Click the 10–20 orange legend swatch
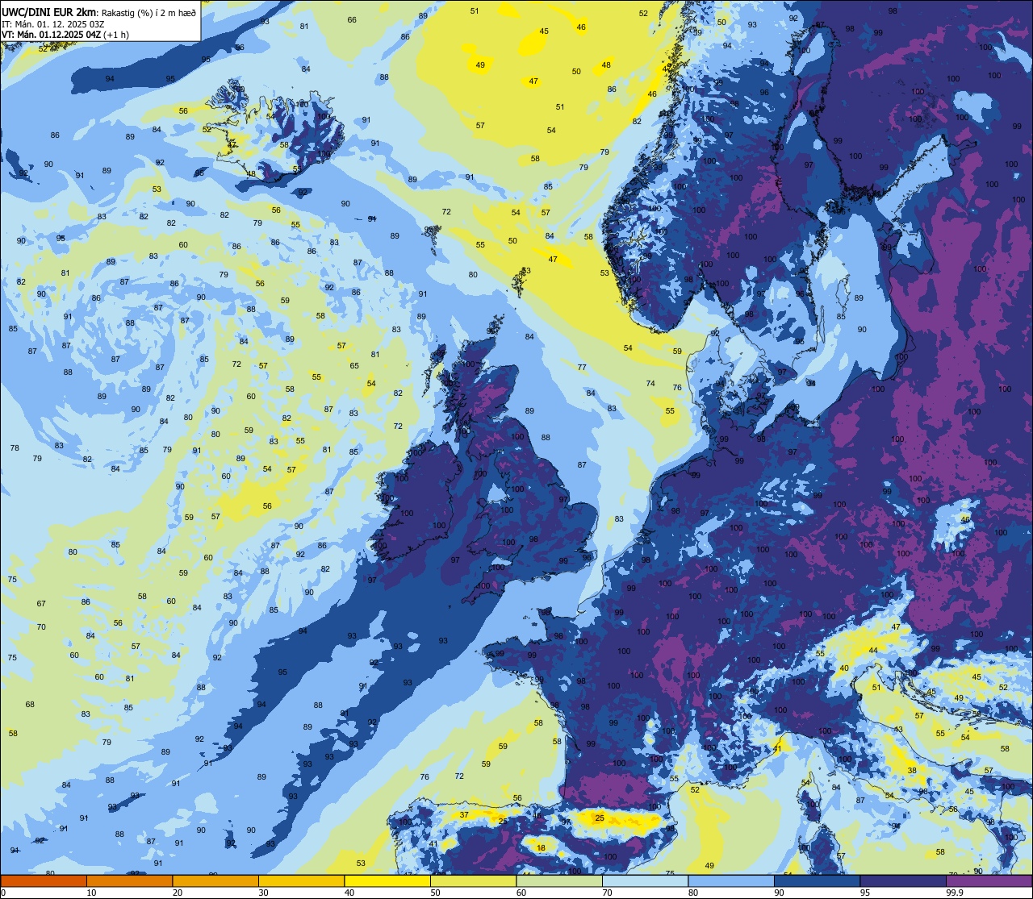1033x899 pixels. click(x=129, y=880)
